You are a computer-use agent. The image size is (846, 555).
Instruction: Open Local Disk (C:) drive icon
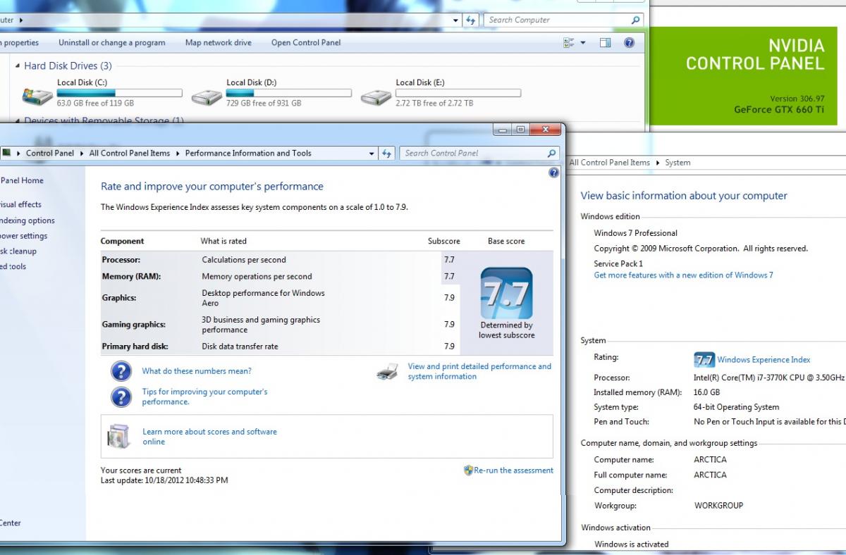37,96
